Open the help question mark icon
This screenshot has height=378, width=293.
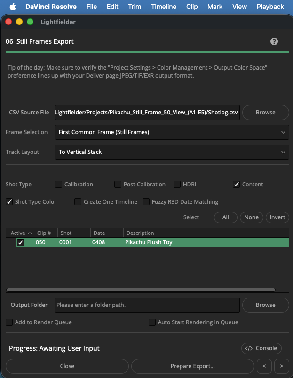(x=274, y=41)
